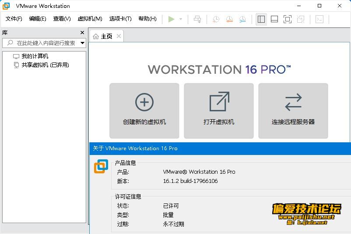Click the VMware logo in the title bar

(x=6, y=6)
